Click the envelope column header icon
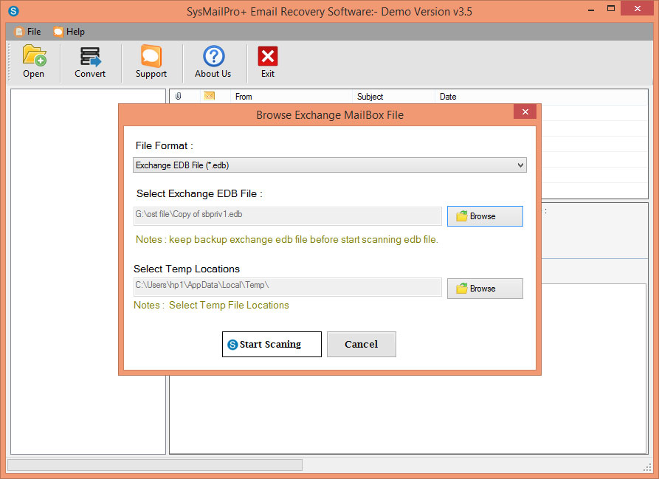The width and height of the screenshot is (659, 479). click(x=210, y=96)
